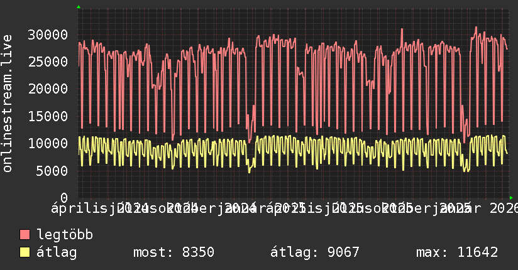Click the yellow átlag legend swatch
Image resolution: width=518 pixels, height=270 pixels.
coord(25,252)
